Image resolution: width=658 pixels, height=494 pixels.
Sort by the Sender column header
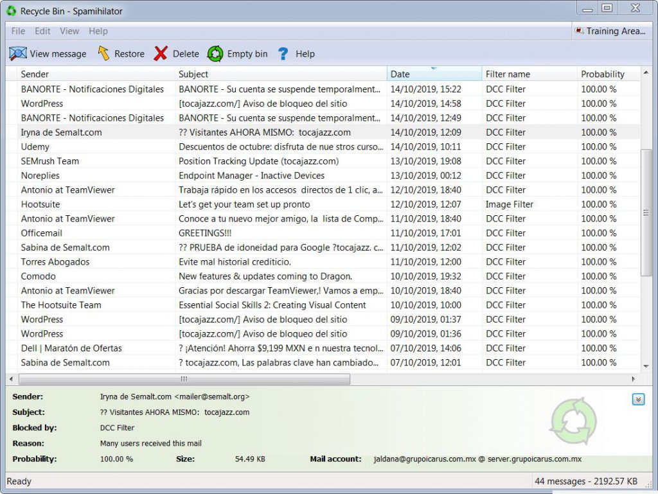pyautogui.click(x=96, y=75)
